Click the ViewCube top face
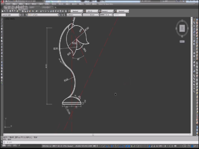 click(182, 28)
